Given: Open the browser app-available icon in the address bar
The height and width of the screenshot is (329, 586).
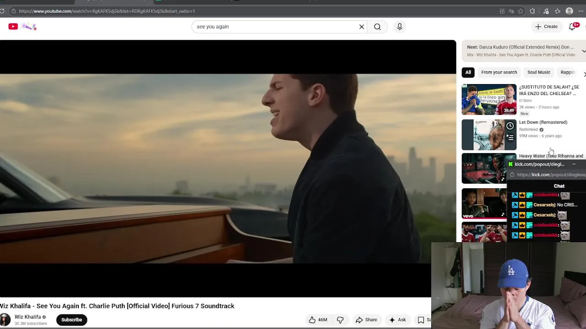Looking at the screenshot, I should 502,11.
